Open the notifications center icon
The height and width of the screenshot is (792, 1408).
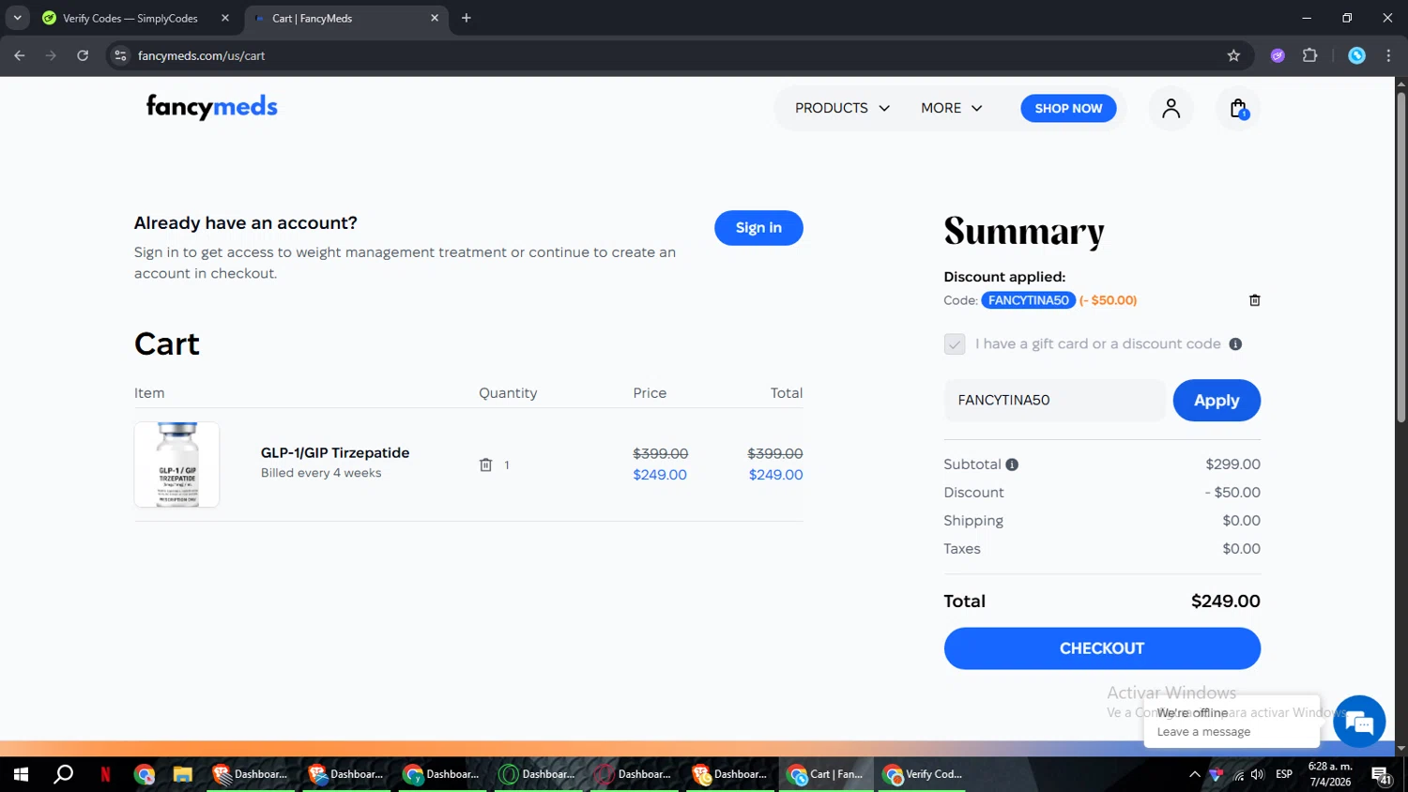click(x=1382, y=775)
